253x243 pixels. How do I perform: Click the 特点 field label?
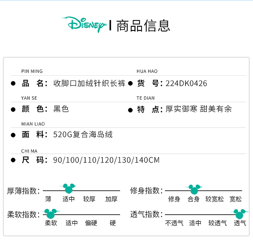point(150,109)
